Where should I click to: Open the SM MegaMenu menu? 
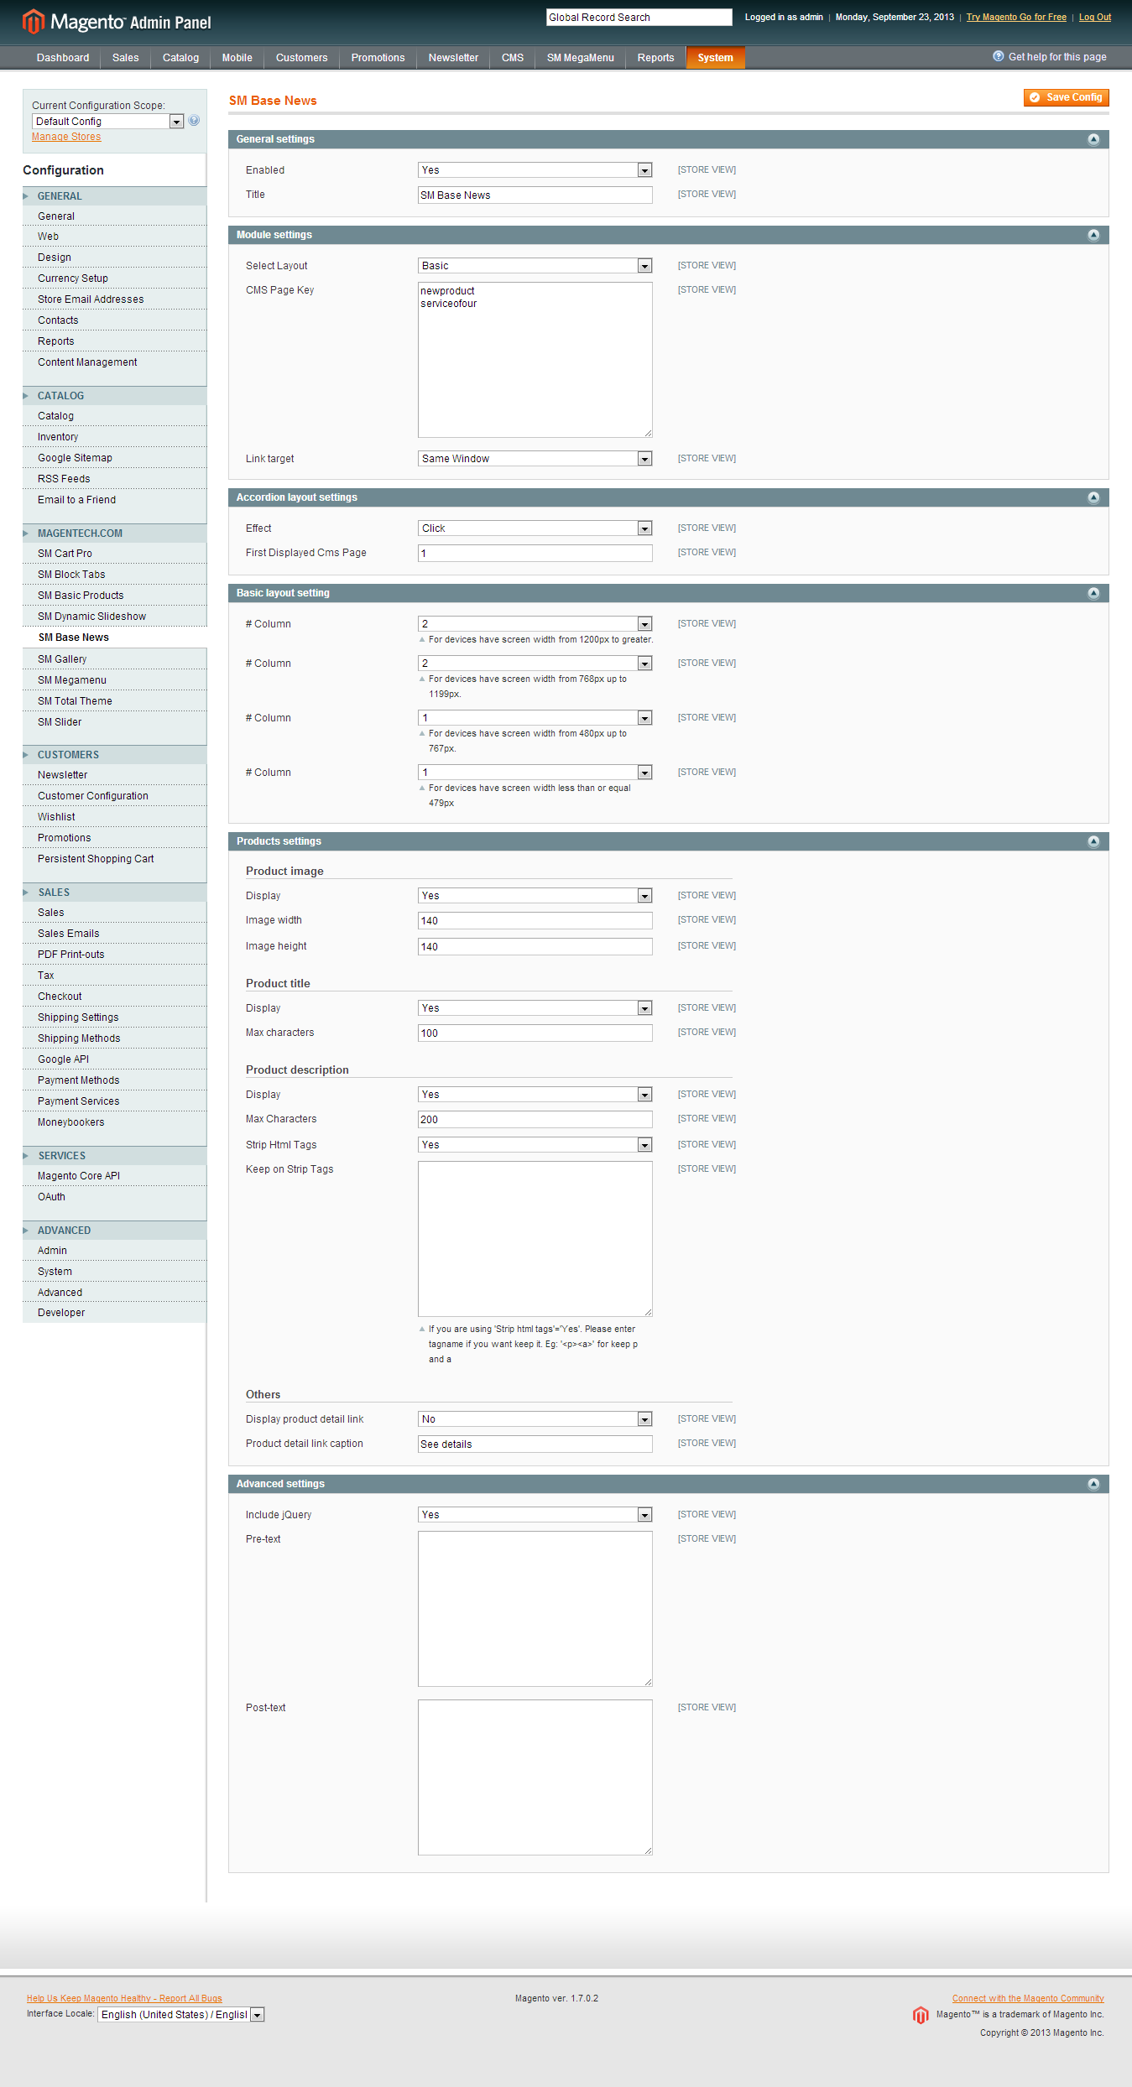[580, 58]
